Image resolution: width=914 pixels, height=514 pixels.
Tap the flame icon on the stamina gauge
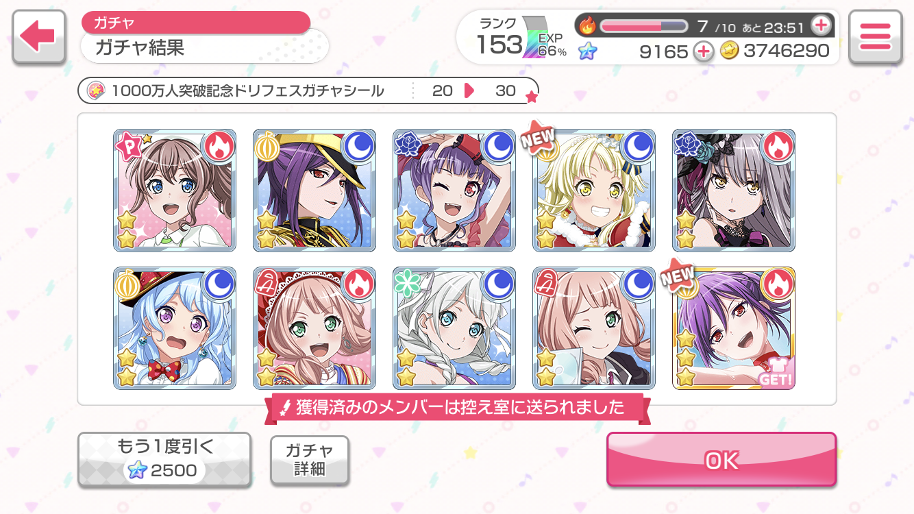click(x=588, y=26)
